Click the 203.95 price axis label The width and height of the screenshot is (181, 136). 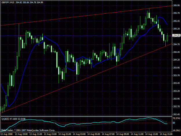(x=176, y=68)
